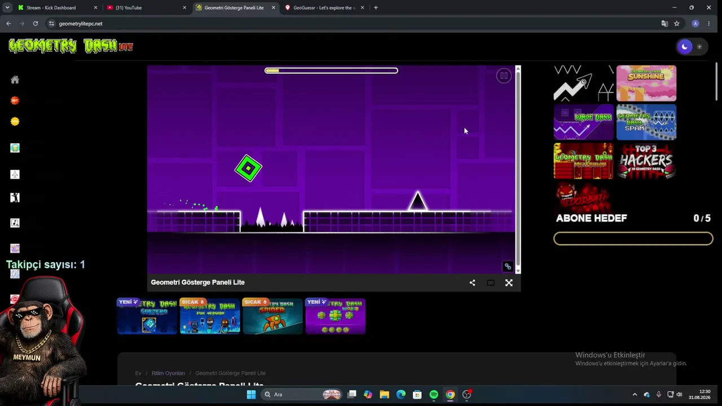The image size is (722, 406).
Task: Click the Geometry Dash Lite site logo
Action: (x=71, y=46)
